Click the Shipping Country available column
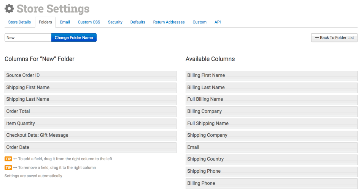Viewport: 361px width, 189px height. tap(272, 159)
